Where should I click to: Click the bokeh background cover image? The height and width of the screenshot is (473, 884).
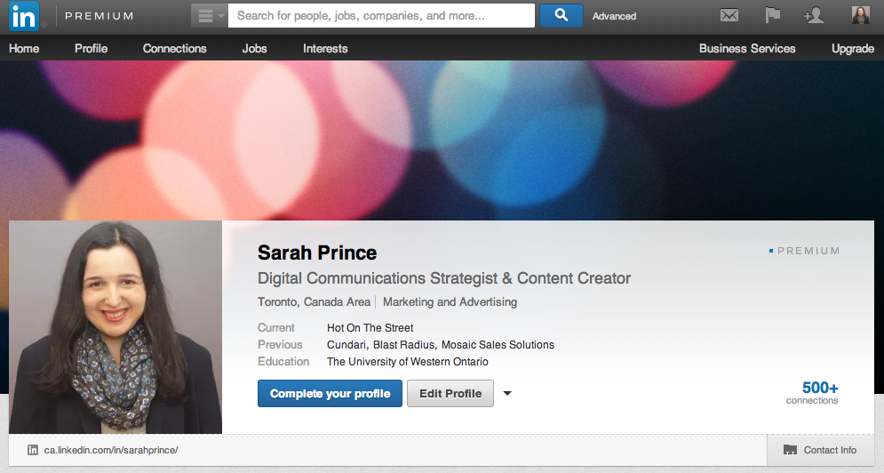coord(442,140)
